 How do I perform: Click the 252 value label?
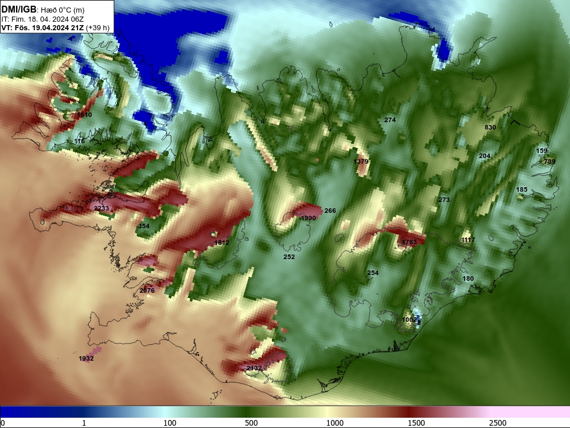pos(289,257)
